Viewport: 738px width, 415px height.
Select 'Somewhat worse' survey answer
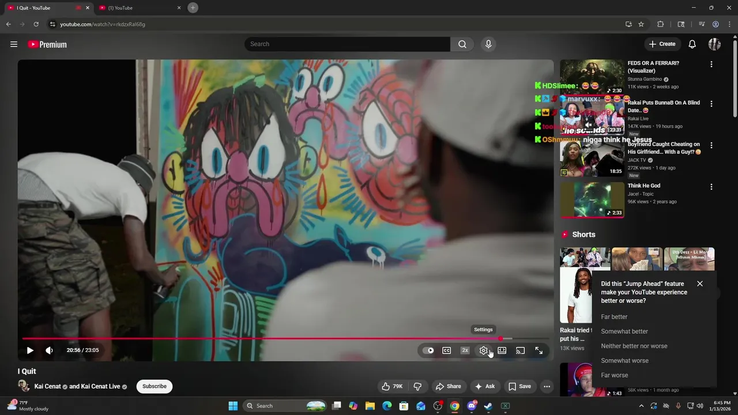click(x=624, y=361)
